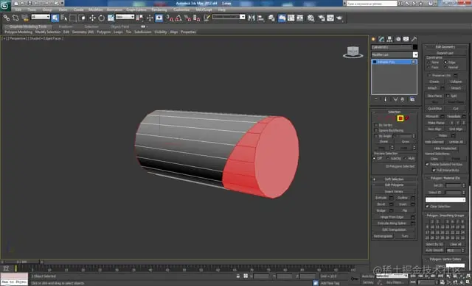This screenshot has height=286, width=472.
Task: Open the named selection sets dropdown arrow
Action: (x=243, y=17)
